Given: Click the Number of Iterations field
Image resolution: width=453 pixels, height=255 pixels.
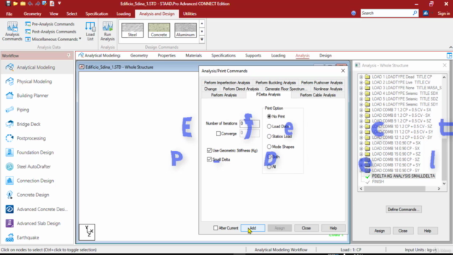Looking at the screenshot, I should (x=249, y=123).
